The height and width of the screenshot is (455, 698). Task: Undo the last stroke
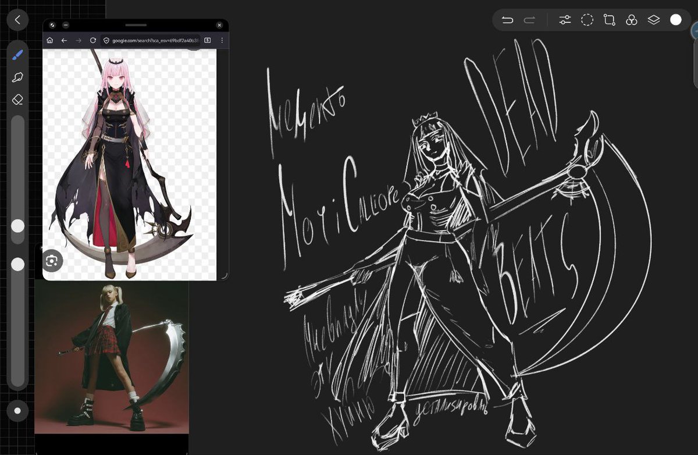coord(507,19)
